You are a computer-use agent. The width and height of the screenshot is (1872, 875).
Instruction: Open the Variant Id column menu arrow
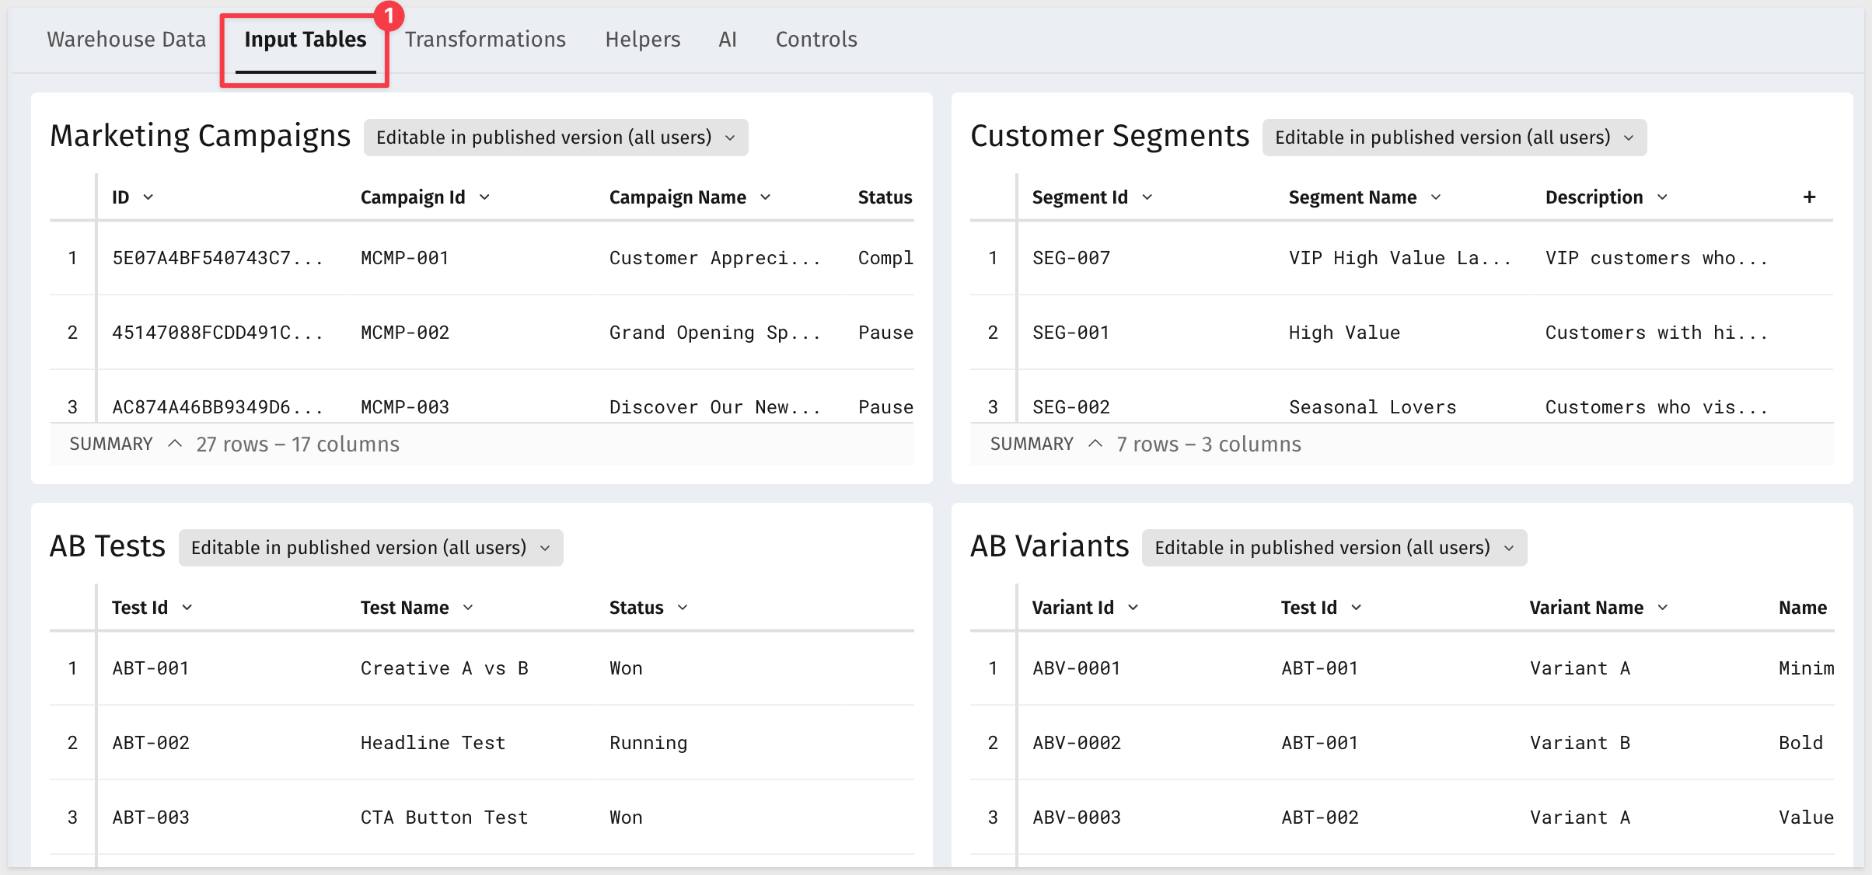pos(1133,608)
